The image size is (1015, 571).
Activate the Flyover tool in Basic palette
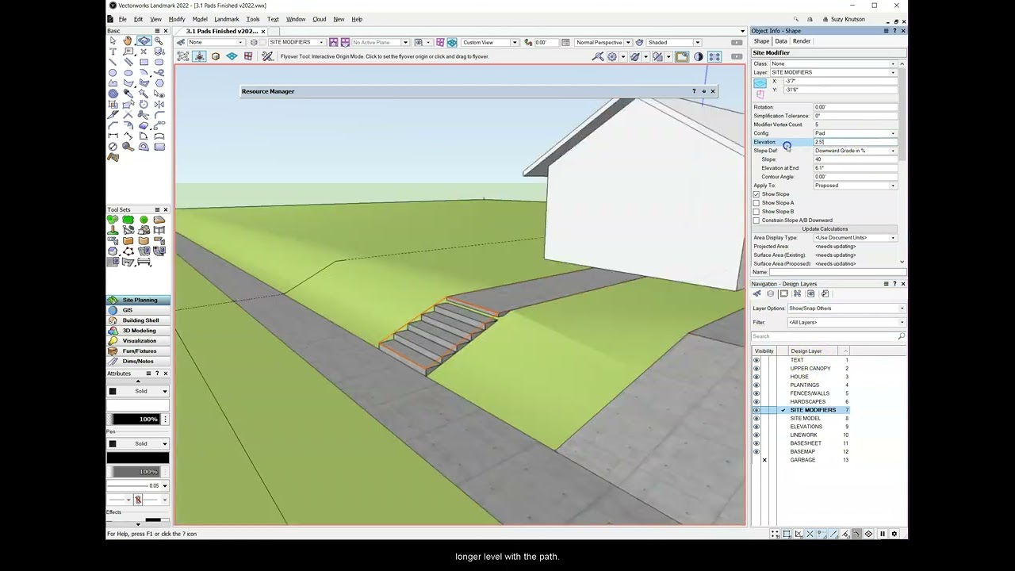point(144,41)
